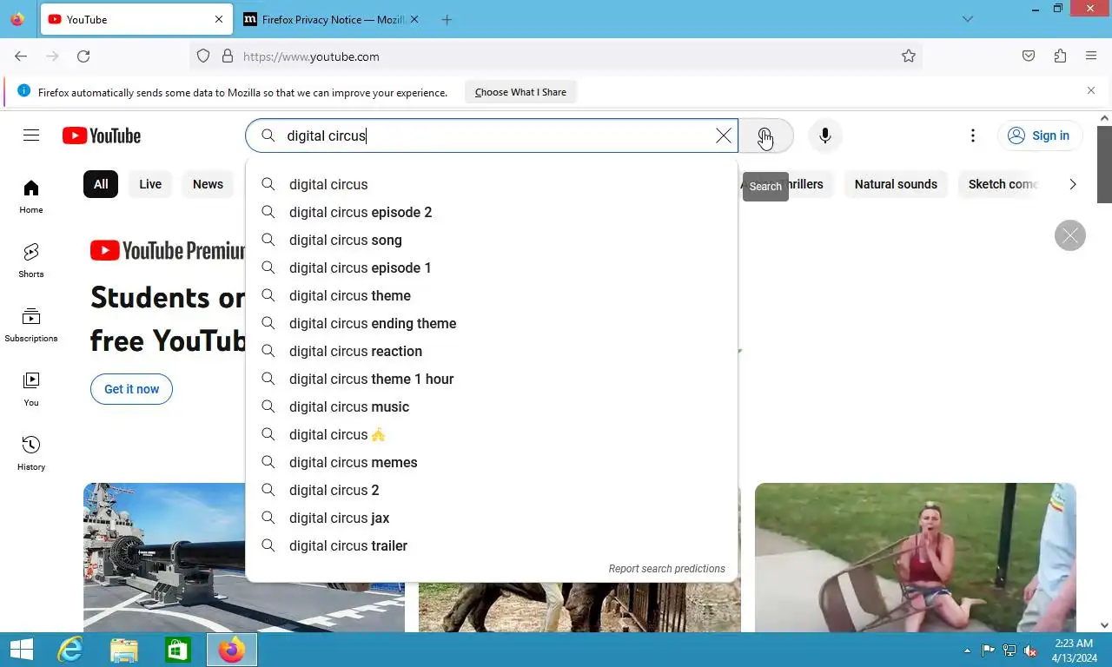
Task: Open the Firefox application menu
Action: pyautogui.click(x=1091, y=56)
